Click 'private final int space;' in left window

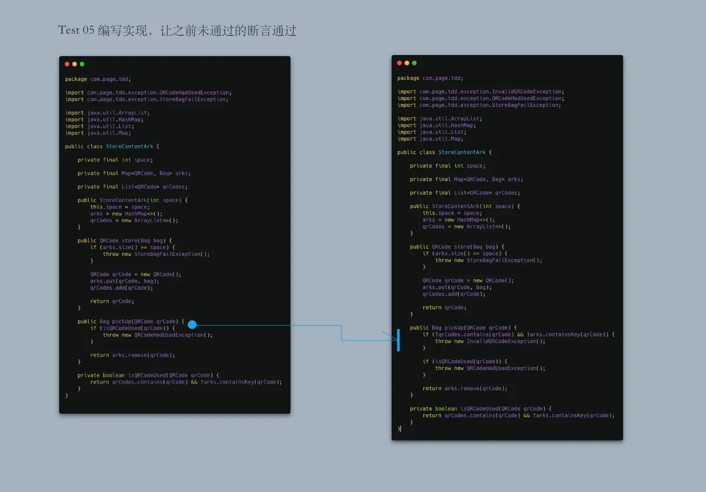[115, 160]
